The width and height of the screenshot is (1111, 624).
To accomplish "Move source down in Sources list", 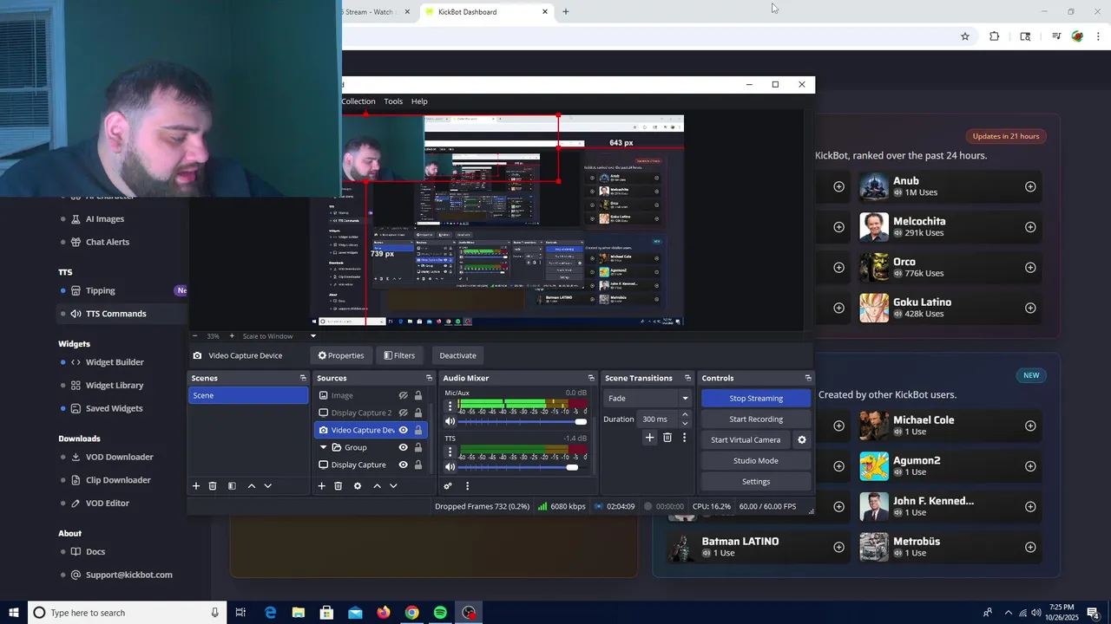I will (393, 486).
